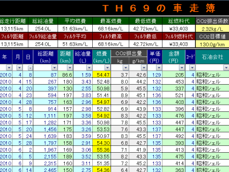Select total distance cell 594

[x=45, y=95]
